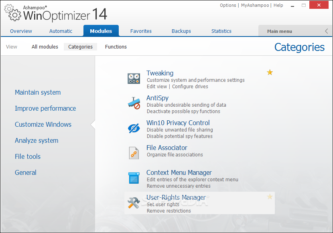Viewport: 333px width, 233px height.
Task: Open the Win10 Privacy Control eye icon
Action: [x=134, y=128]
